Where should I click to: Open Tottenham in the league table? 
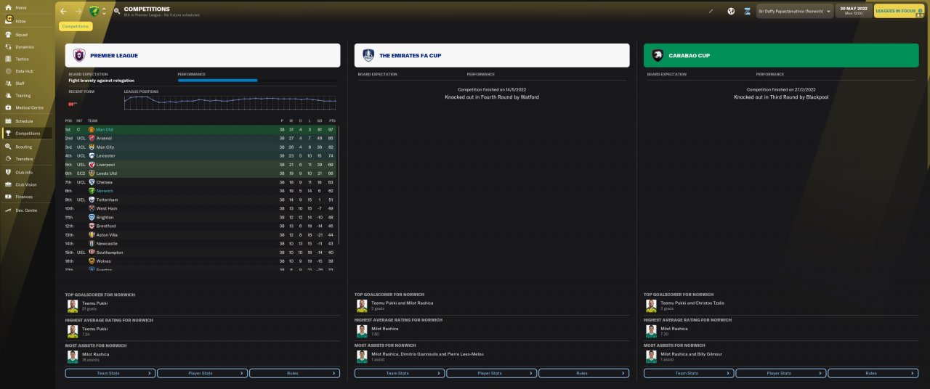(x=107, y=200)
